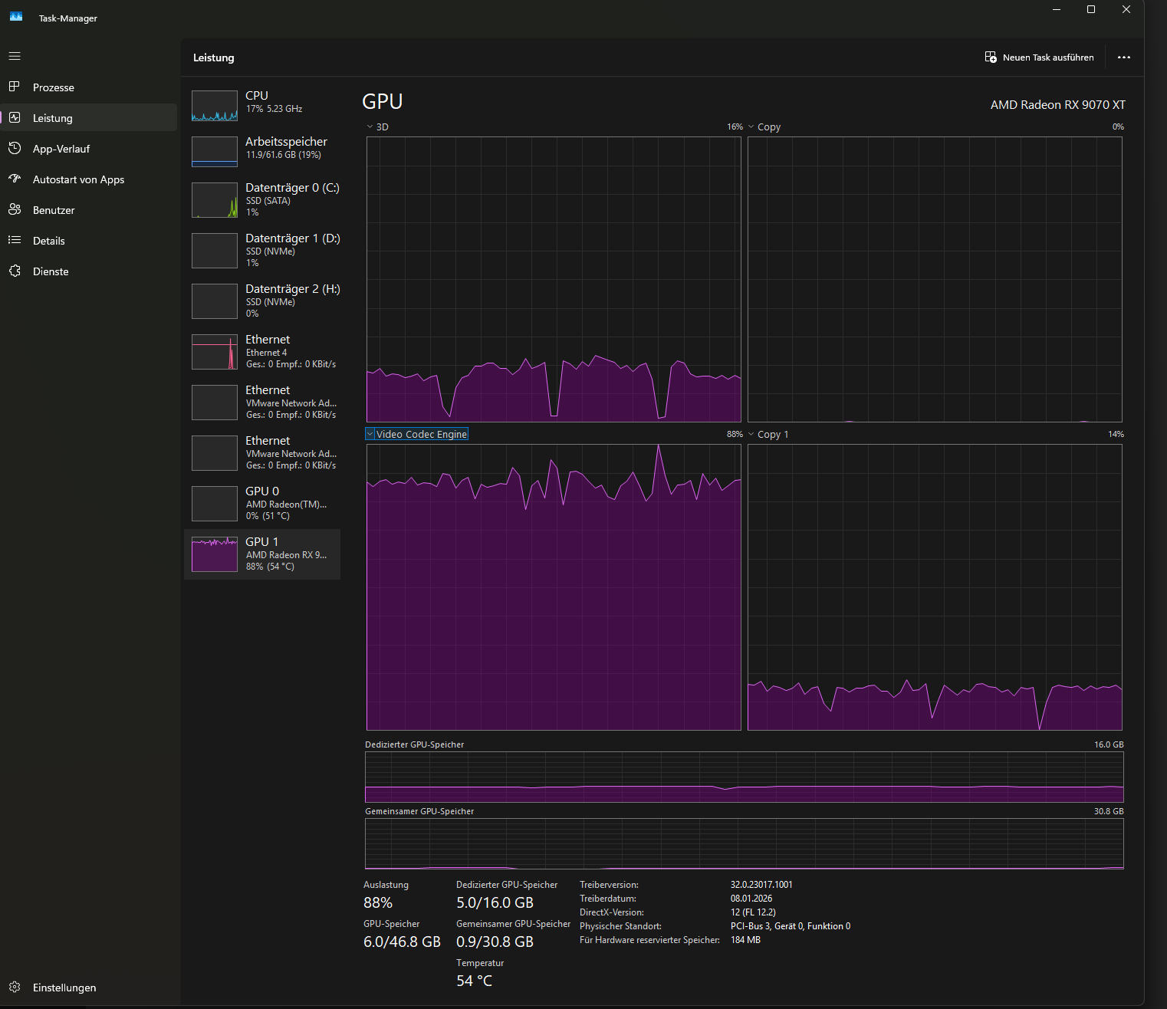Click the 16.0 GB dedicated memory scale label

coord(1109,744)
